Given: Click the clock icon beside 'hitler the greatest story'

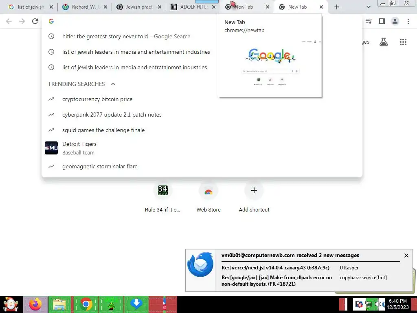Looking at the screenshot, I should tap(51, 36).
